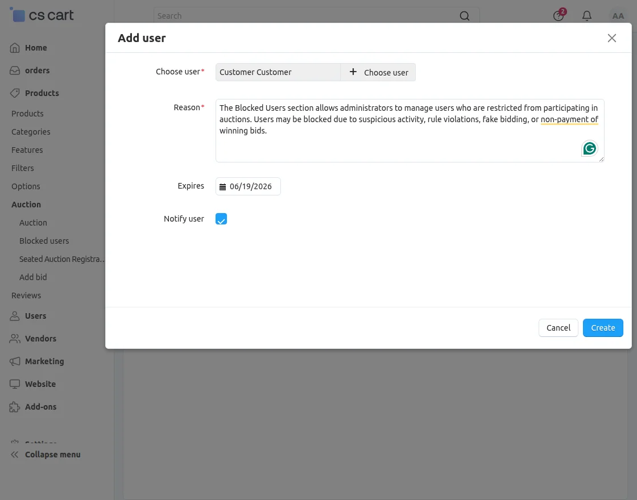637x500 pixels.
Task: Open Options in sidebar
Action: 26,186
